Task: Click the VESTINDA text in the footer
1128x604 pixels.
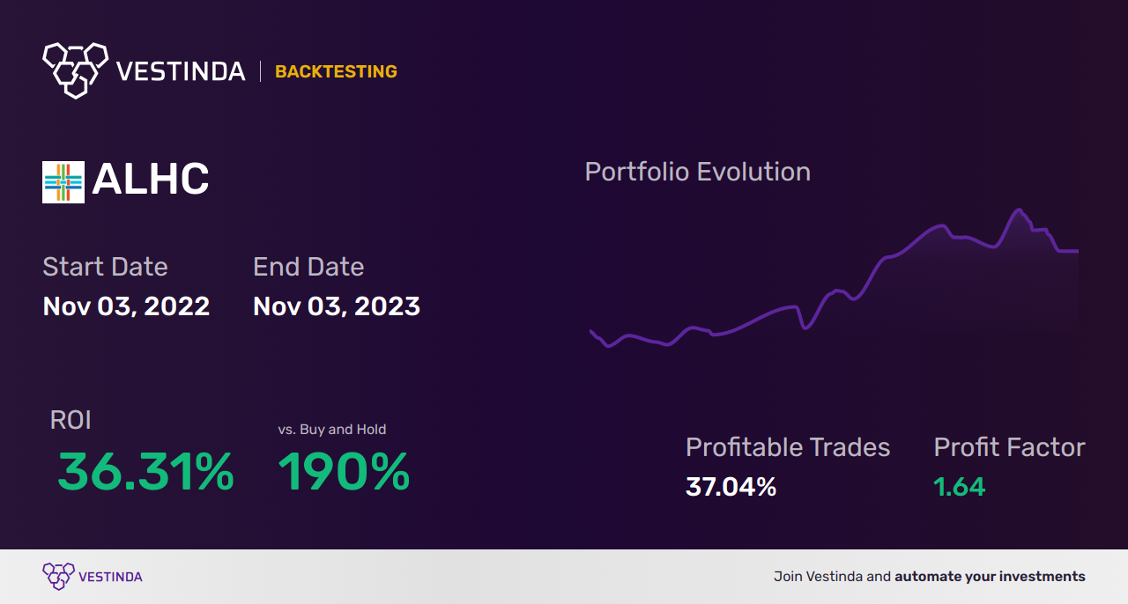Action: [x=110, y=578]
